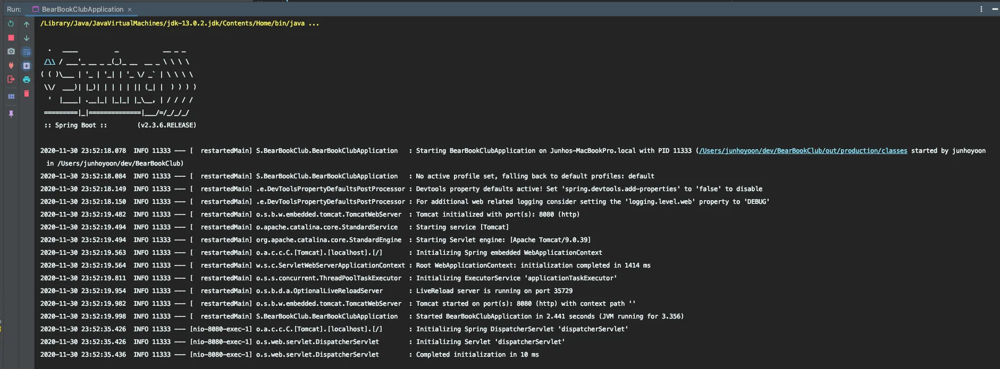Open the out/production/classes path link
Viewport: 1000px width, 369px height.
point(803,151)
